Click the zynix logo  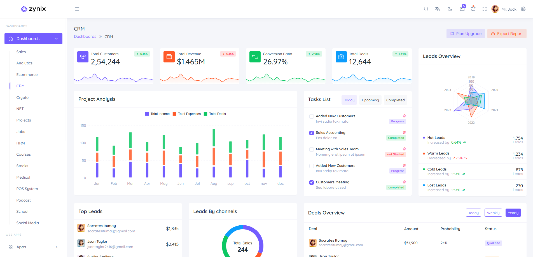pos(33,9)
